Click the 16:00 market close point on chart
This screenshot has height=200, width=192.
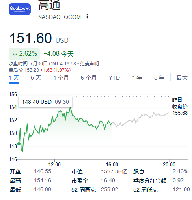coord(112,123)
